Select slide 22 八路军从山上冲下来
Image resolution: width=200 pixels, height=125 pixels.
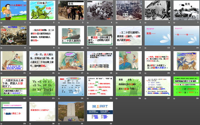(x=14, y=86)
